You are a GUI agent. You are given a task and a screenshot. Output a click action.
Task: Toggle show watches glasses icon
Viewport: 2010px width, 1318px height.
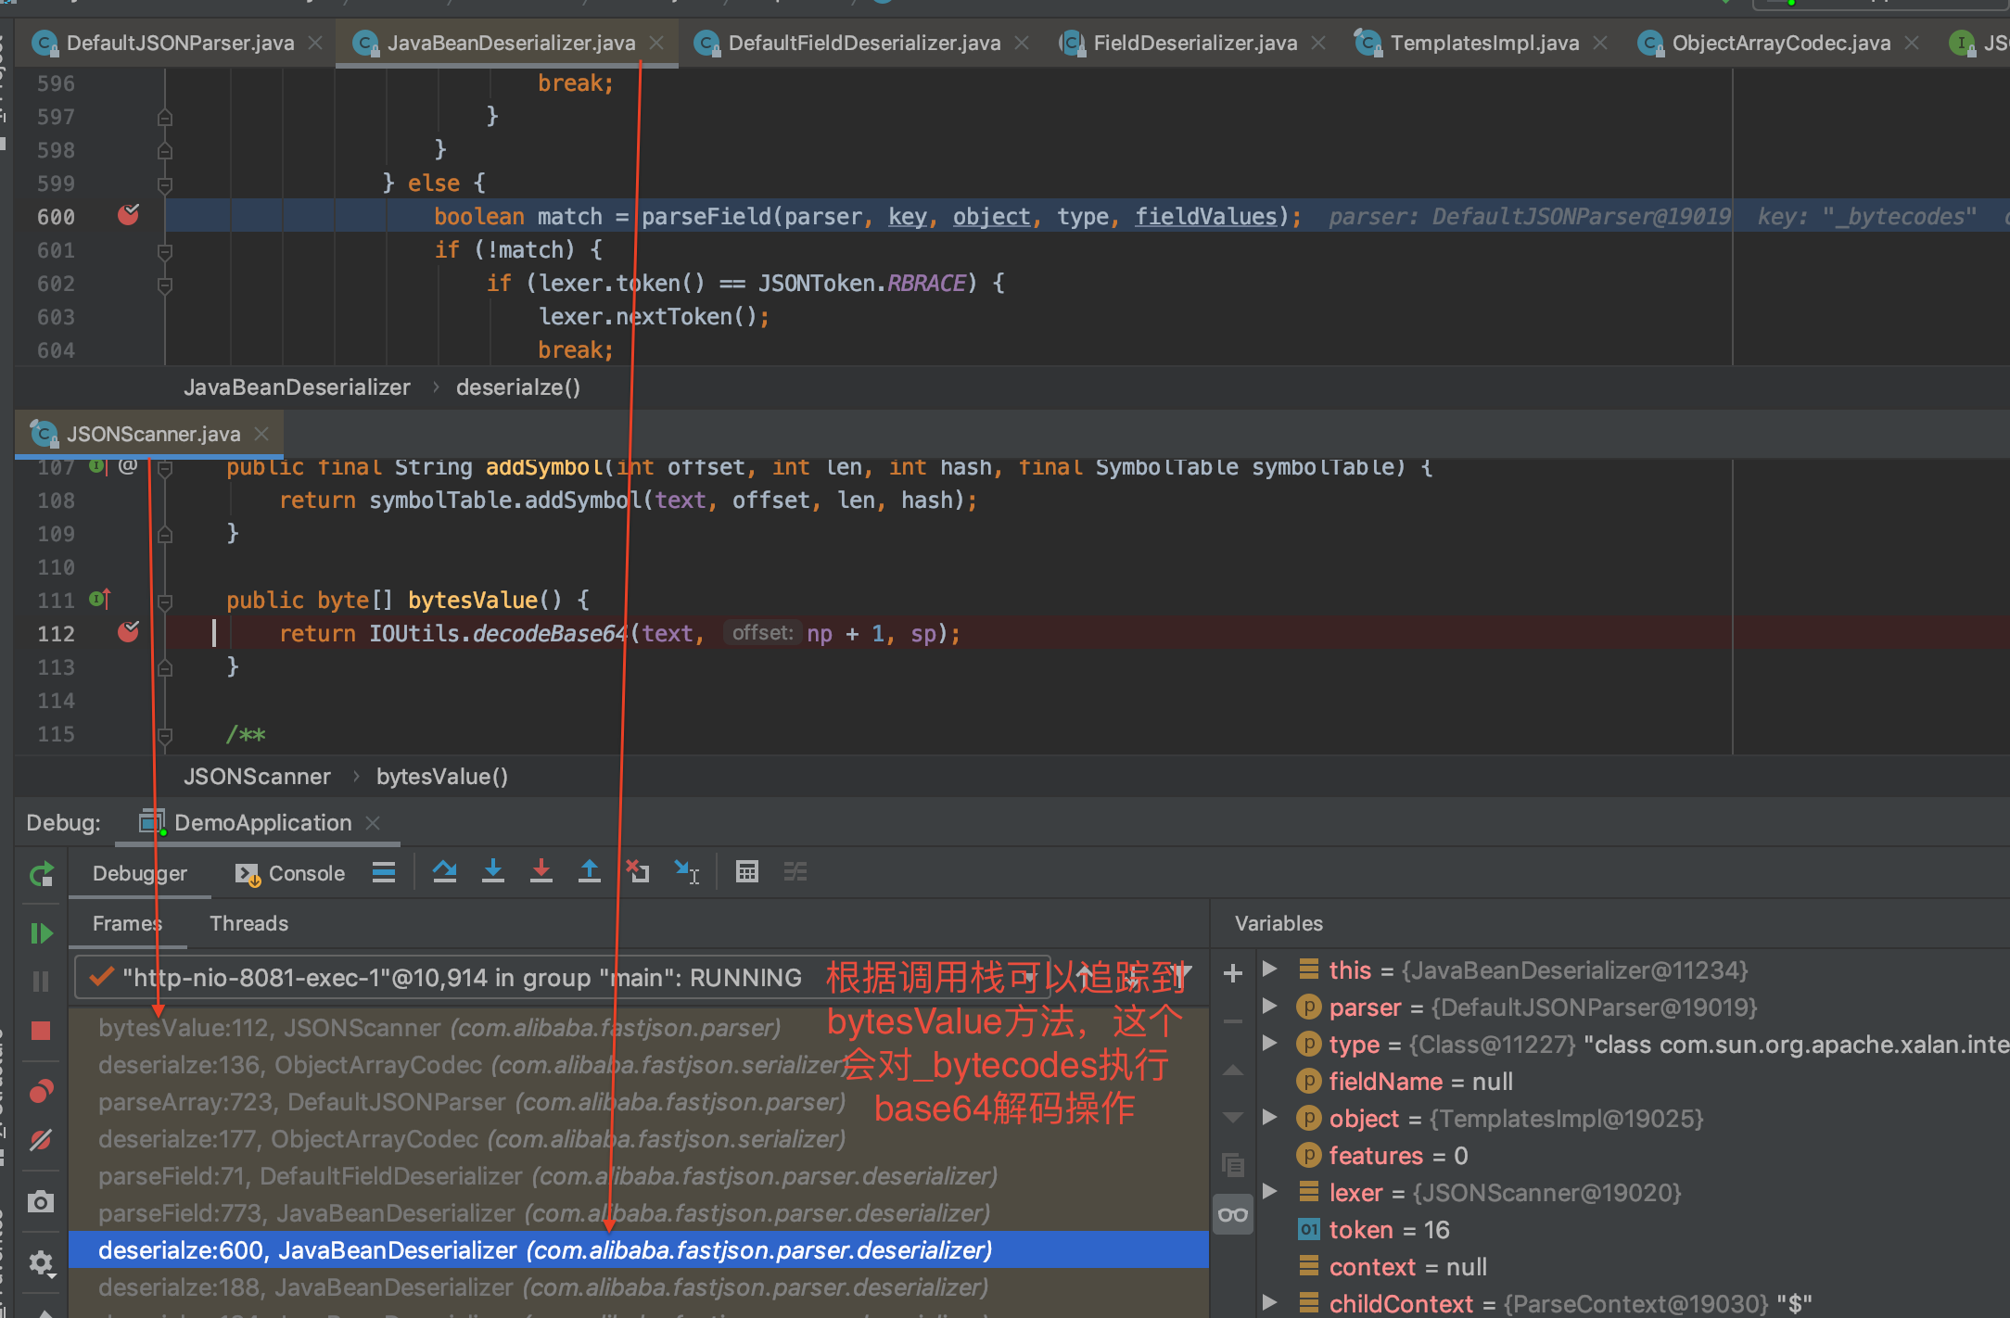[1233, 1214]
